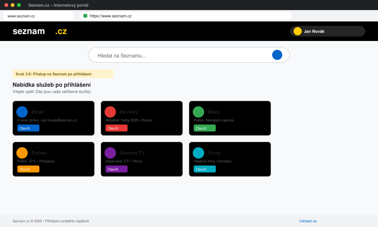Click the green maximize window button

click(19, 5)
